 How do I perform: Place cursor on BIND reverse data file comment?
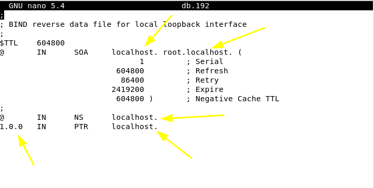(x=123, y=24)
